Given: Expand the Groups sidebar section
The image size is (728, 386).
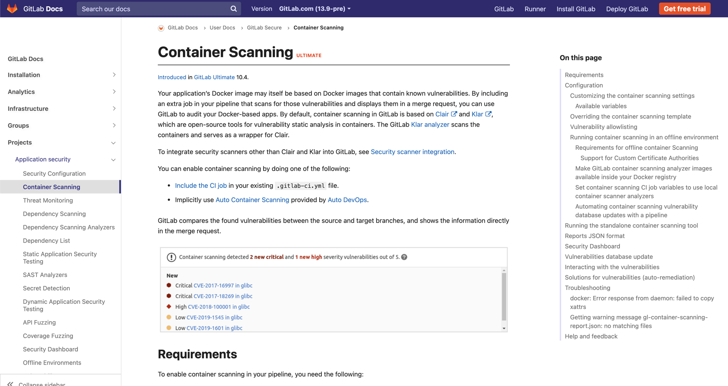Looking at the screenshot, I should tap(114, 125).
